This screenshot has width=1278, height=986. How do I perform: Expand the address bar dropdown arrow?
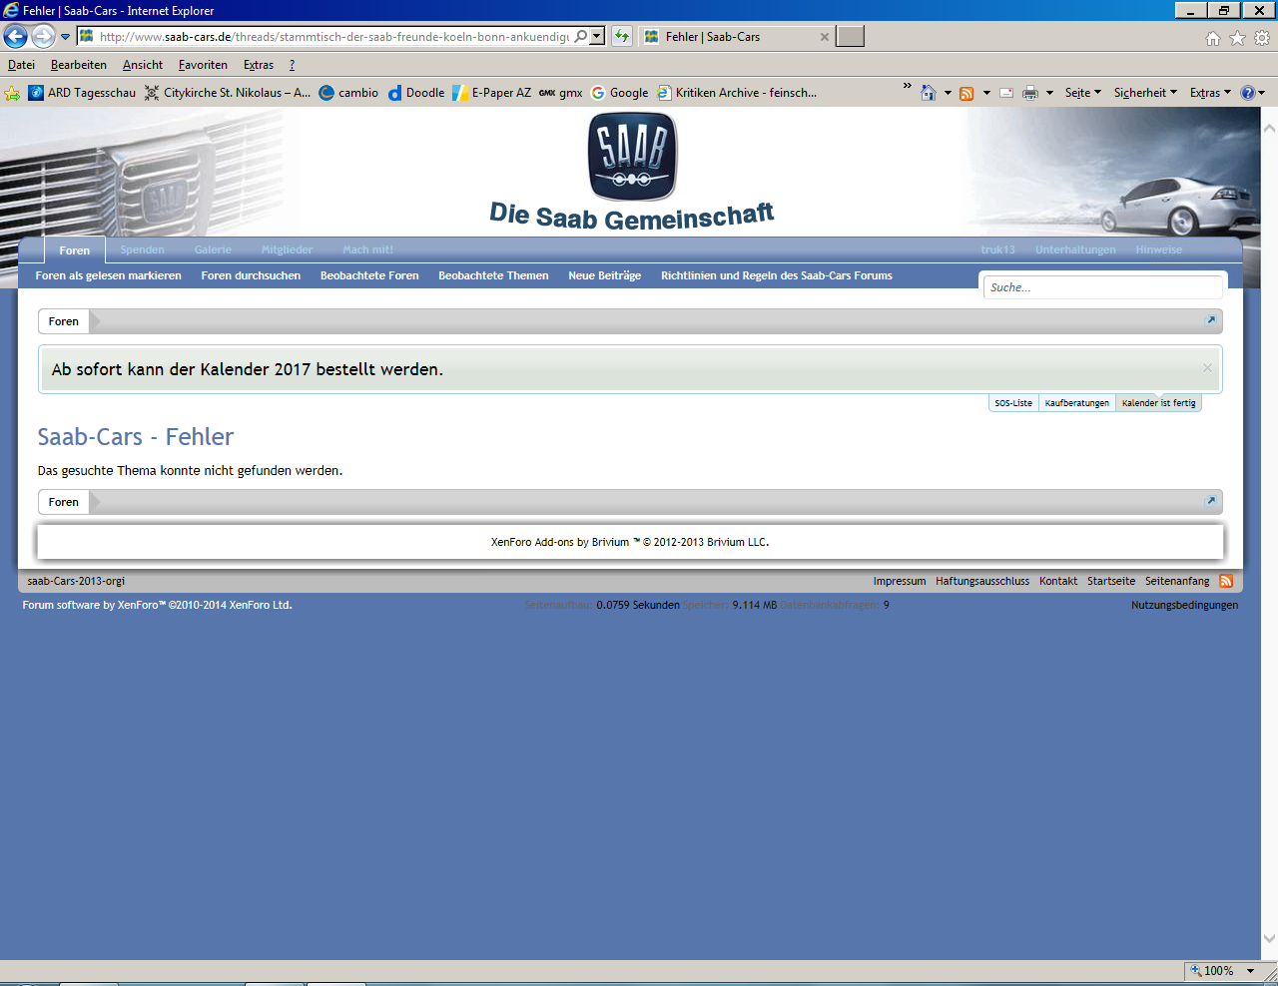597,36
